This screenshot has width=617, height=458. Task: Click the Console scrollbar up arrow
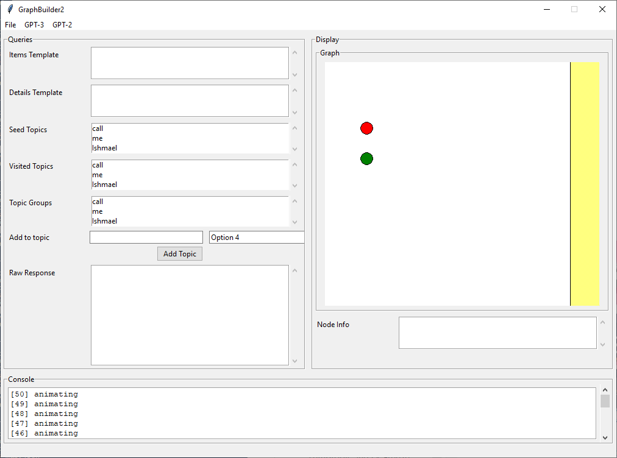[605, 390]
